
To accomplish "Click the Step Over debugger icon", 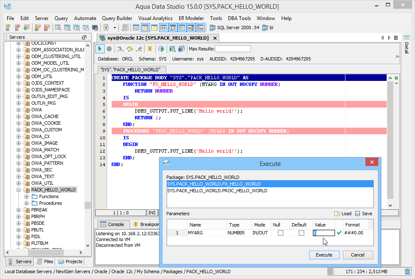I will 130,49.
